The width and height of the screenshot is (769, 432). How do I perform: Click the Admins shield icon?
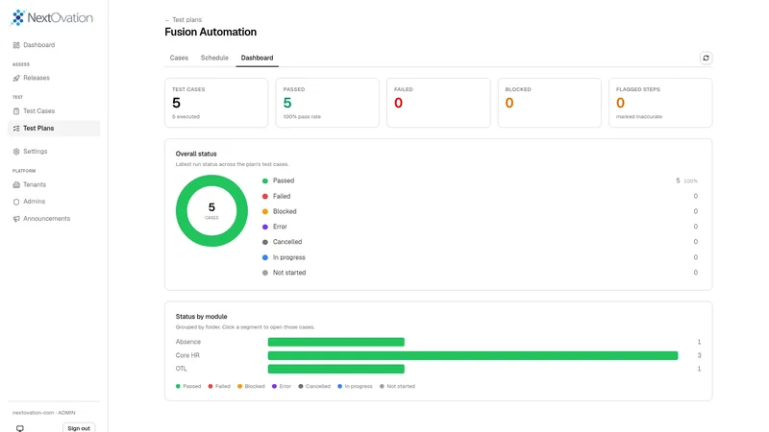(16, 202)
